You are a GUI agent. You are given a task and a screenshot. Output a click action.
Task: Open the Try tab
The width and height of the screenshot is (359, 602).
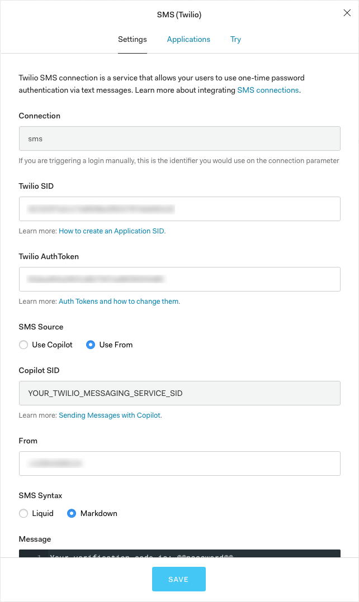pyautogui.click(x=235, y=39)
